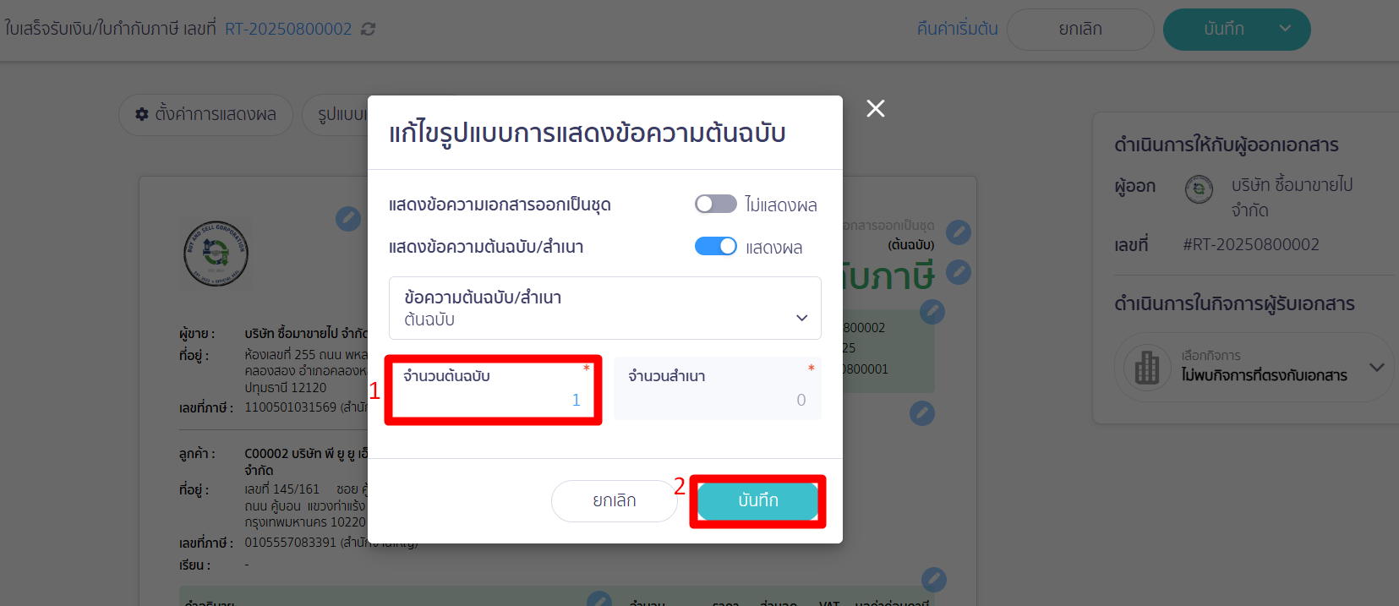Open the dropdown arrow on the top บันทึก button

(x=1285, y=28)
